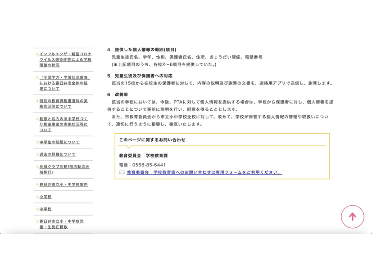This screenshot has height=279, width=372.
Task: Click the yellow arrow beside 小学校
Action: coord(38,197)
